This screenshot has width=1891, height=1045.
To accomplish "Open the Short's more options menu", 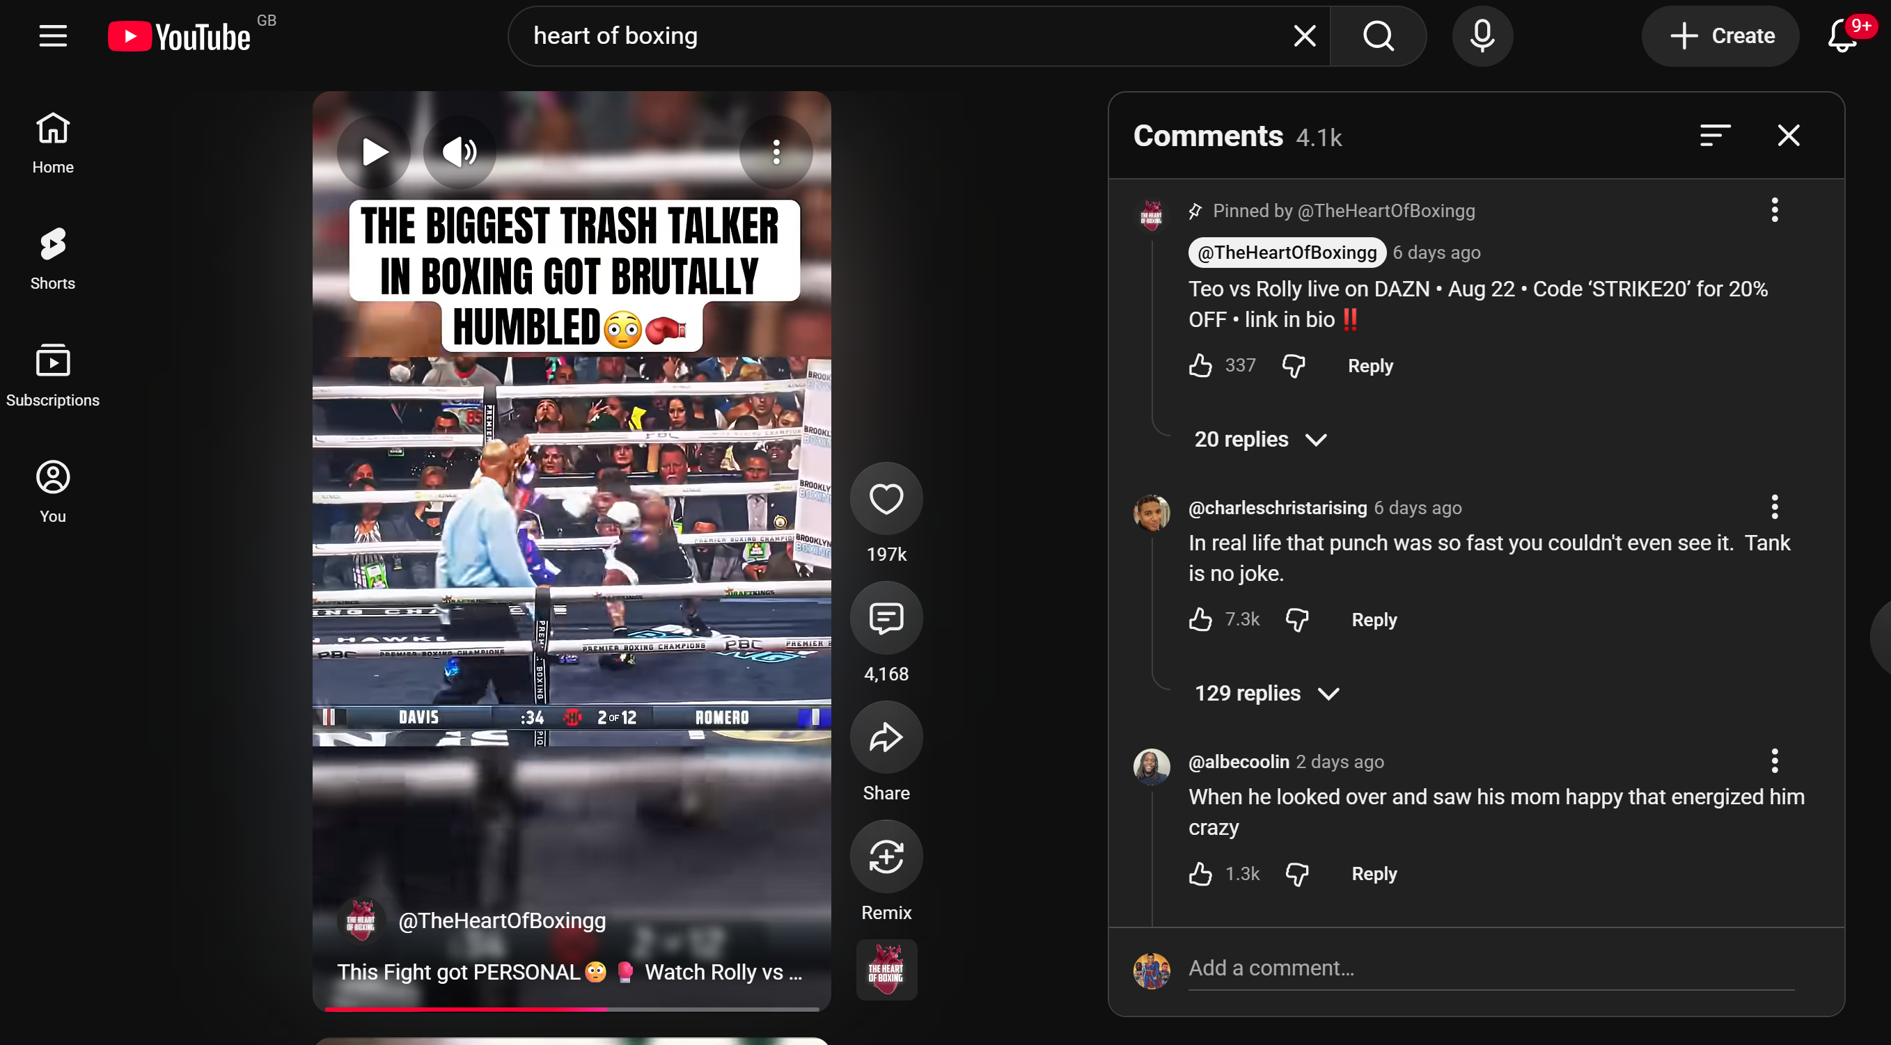I will point(775,152).
